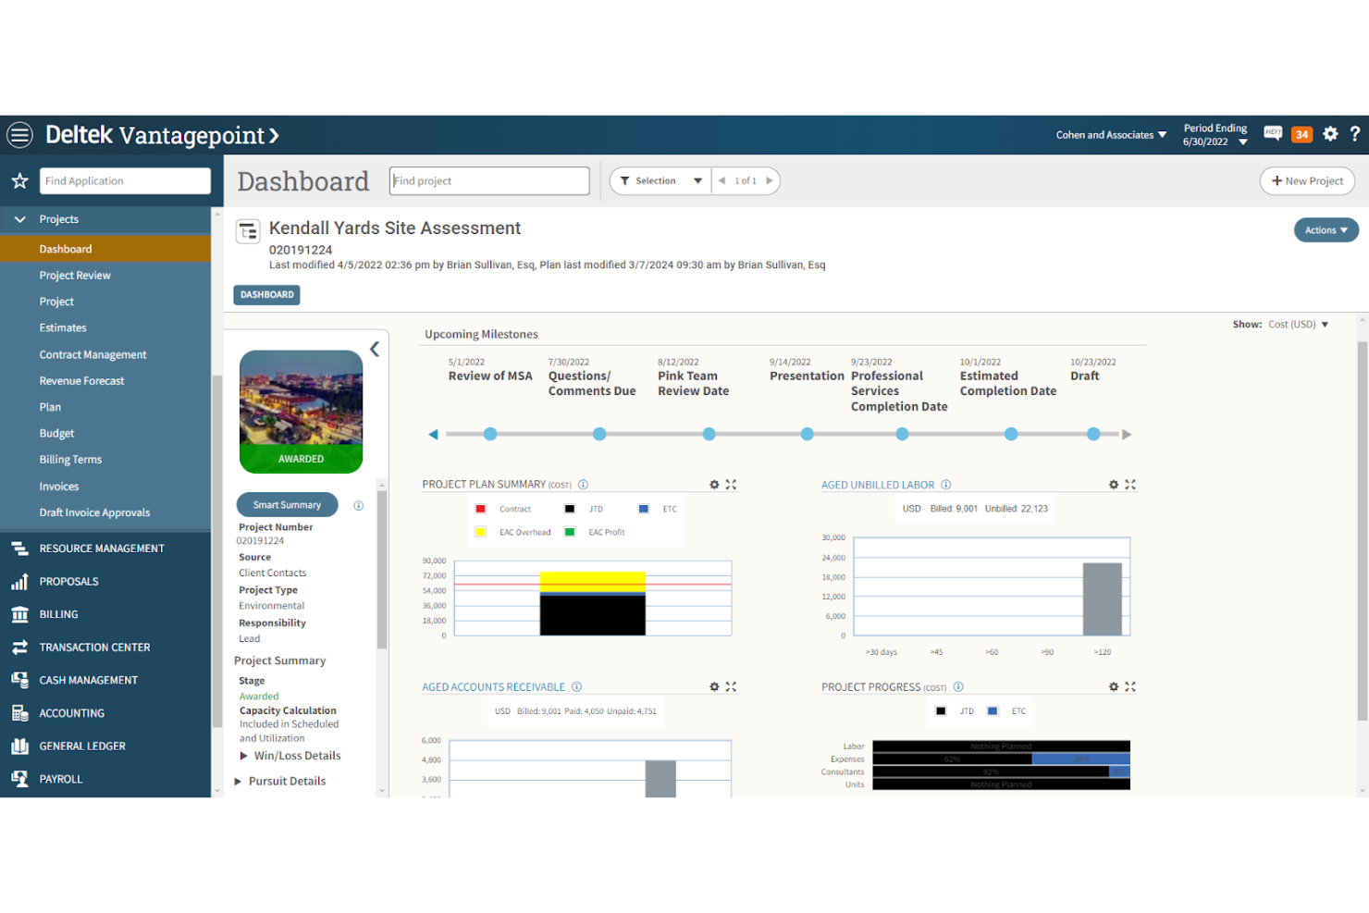The image size is (1369, 913).
Task: Open the Actions button on the project header
Action: point(1326,229)
